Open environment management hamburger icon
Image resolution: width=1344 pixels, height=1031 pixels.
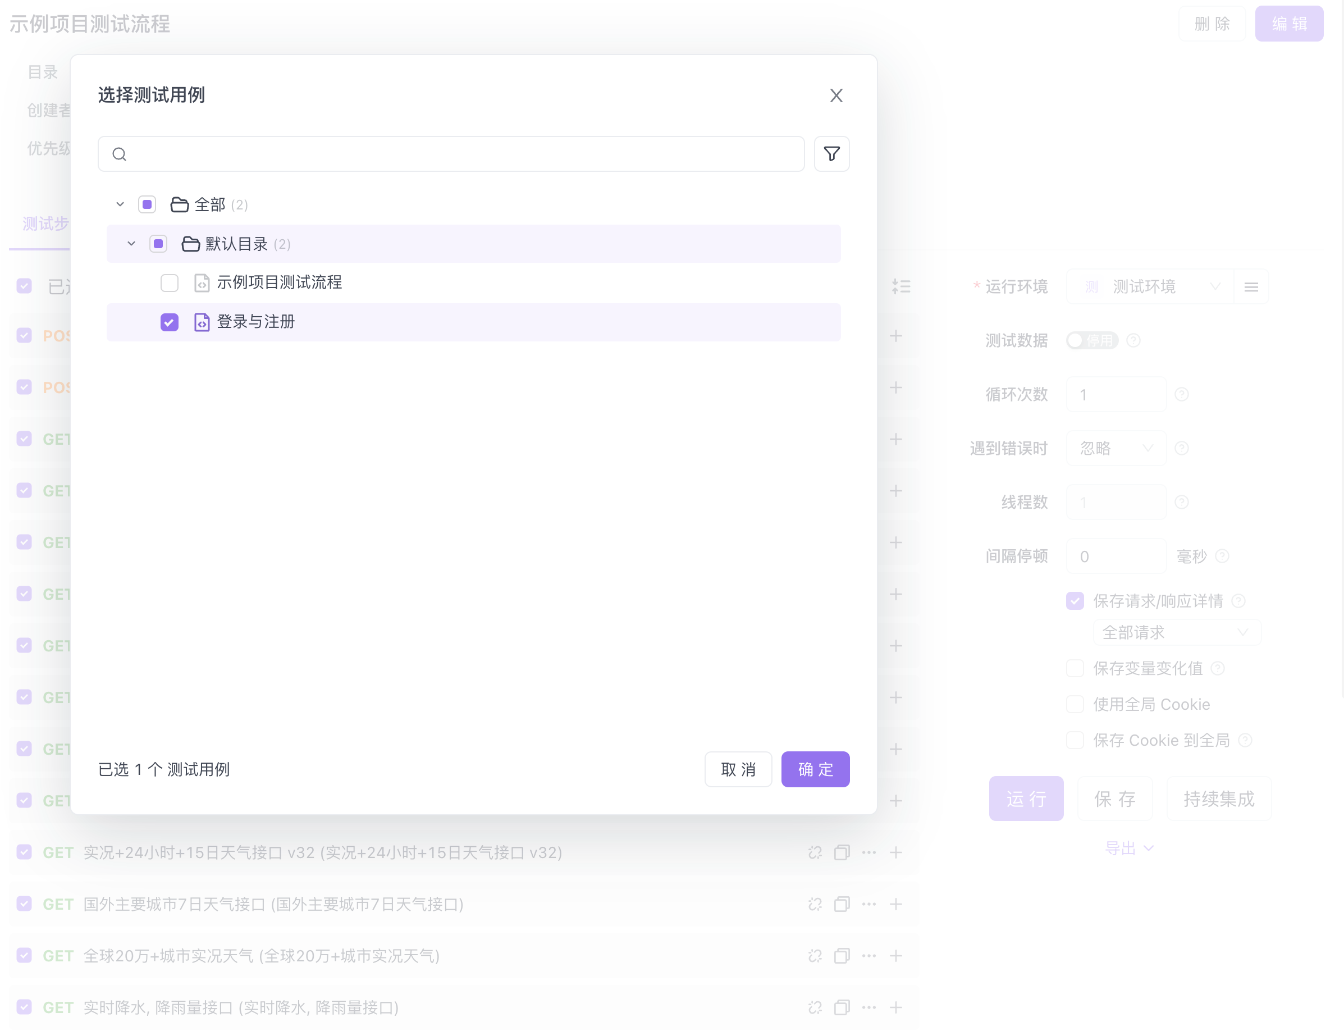(1251, 287)
